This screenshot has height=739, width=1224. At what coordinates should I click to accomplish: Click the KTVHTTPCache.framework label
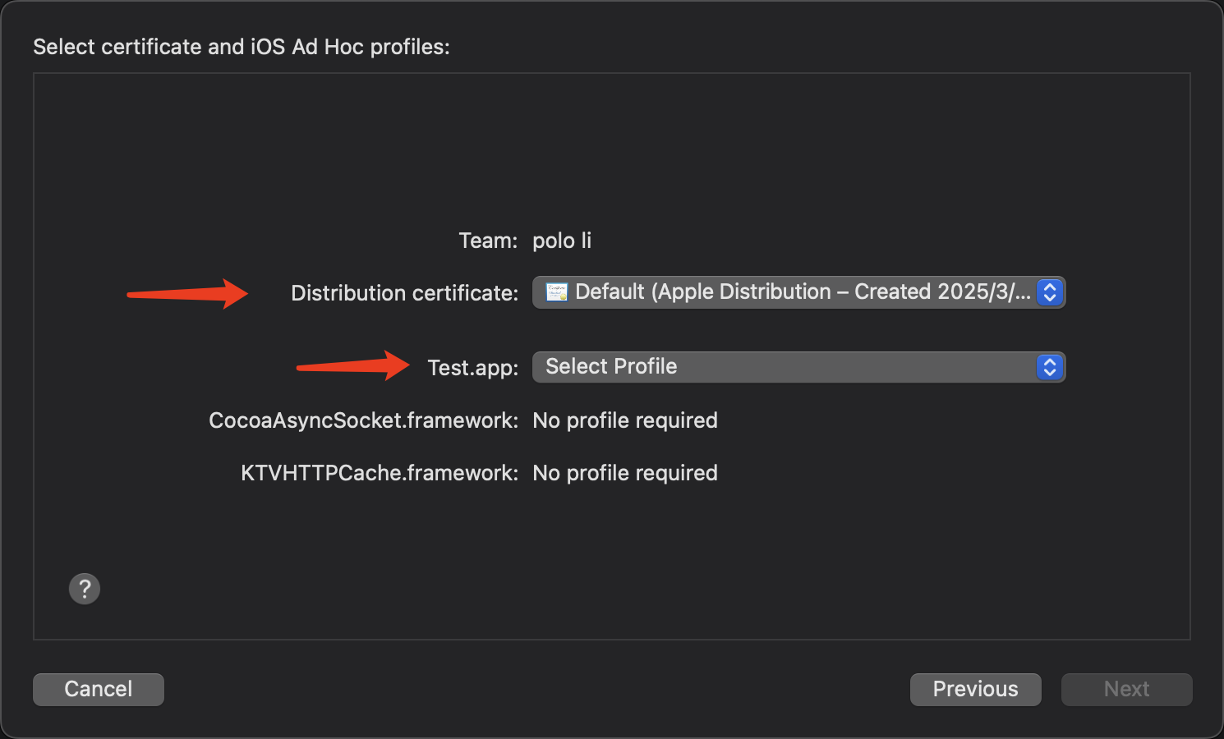point(379,473)
